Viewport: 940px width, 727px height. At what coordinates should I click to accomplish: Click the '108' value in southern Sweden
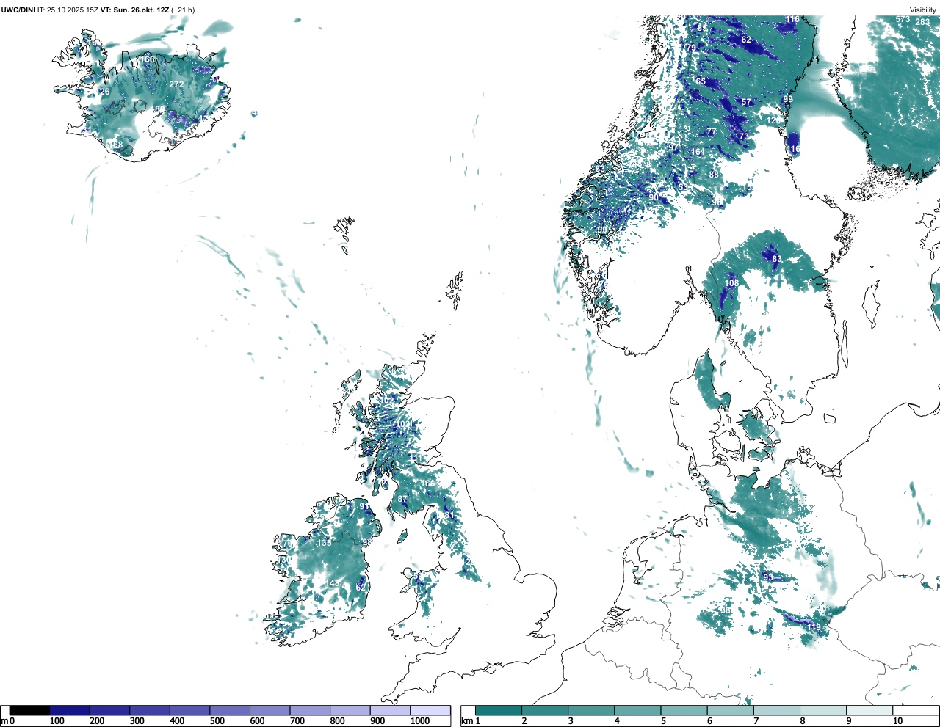coord(732,283)
